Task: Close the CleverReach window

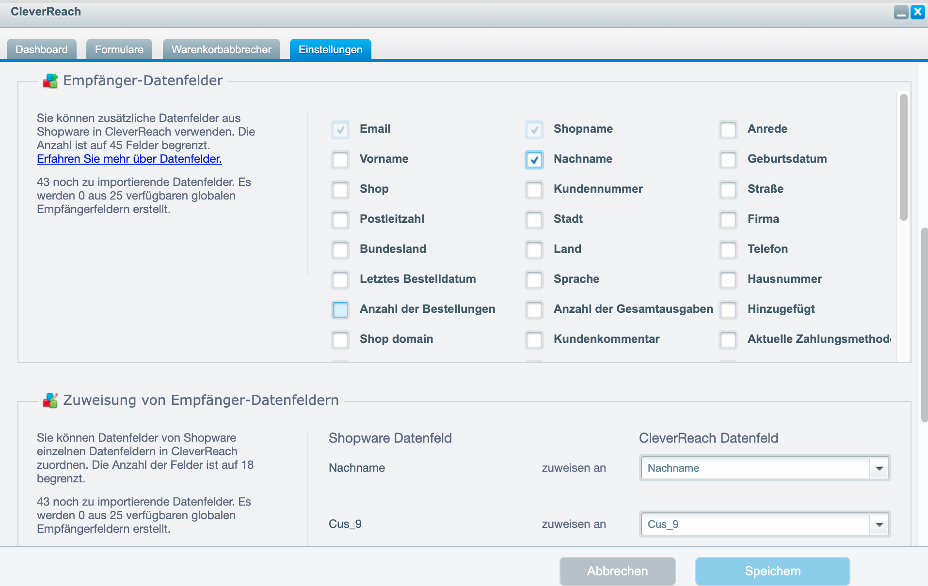Action: [917, 12]
